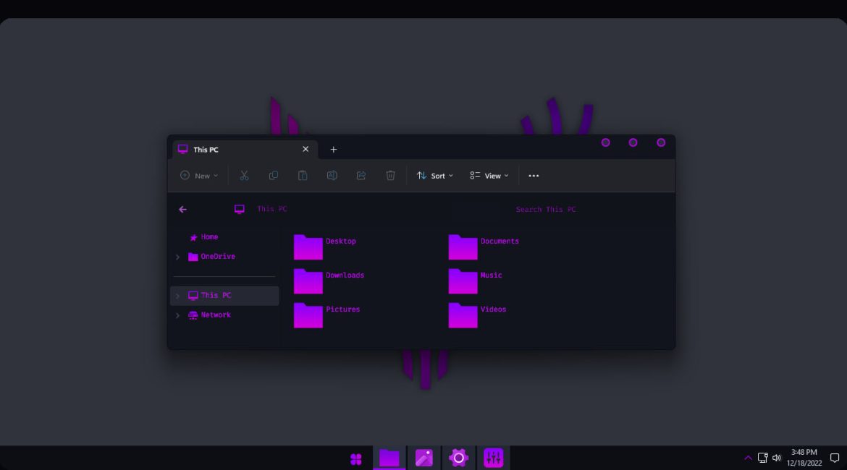Click the Paste clipboard icon
The width and height of the screenshot is (847, 470).
pos(303,176)
